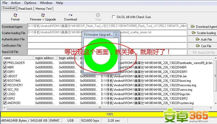The height and width of the screenshot is (124, 217).
Task: Switch to the Read back tab
Action: (x=26, y=8)
